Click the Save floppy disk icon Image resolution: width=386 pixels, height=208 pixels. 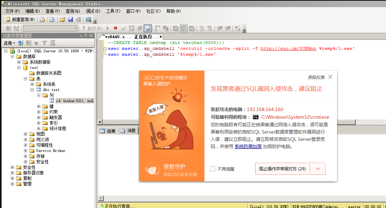tap(70, 19)
